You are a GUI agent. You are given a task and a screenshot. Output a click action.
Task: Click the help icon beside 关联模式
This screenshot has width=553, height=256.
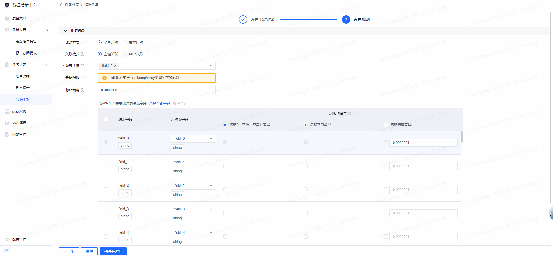[x=82, y=54]
